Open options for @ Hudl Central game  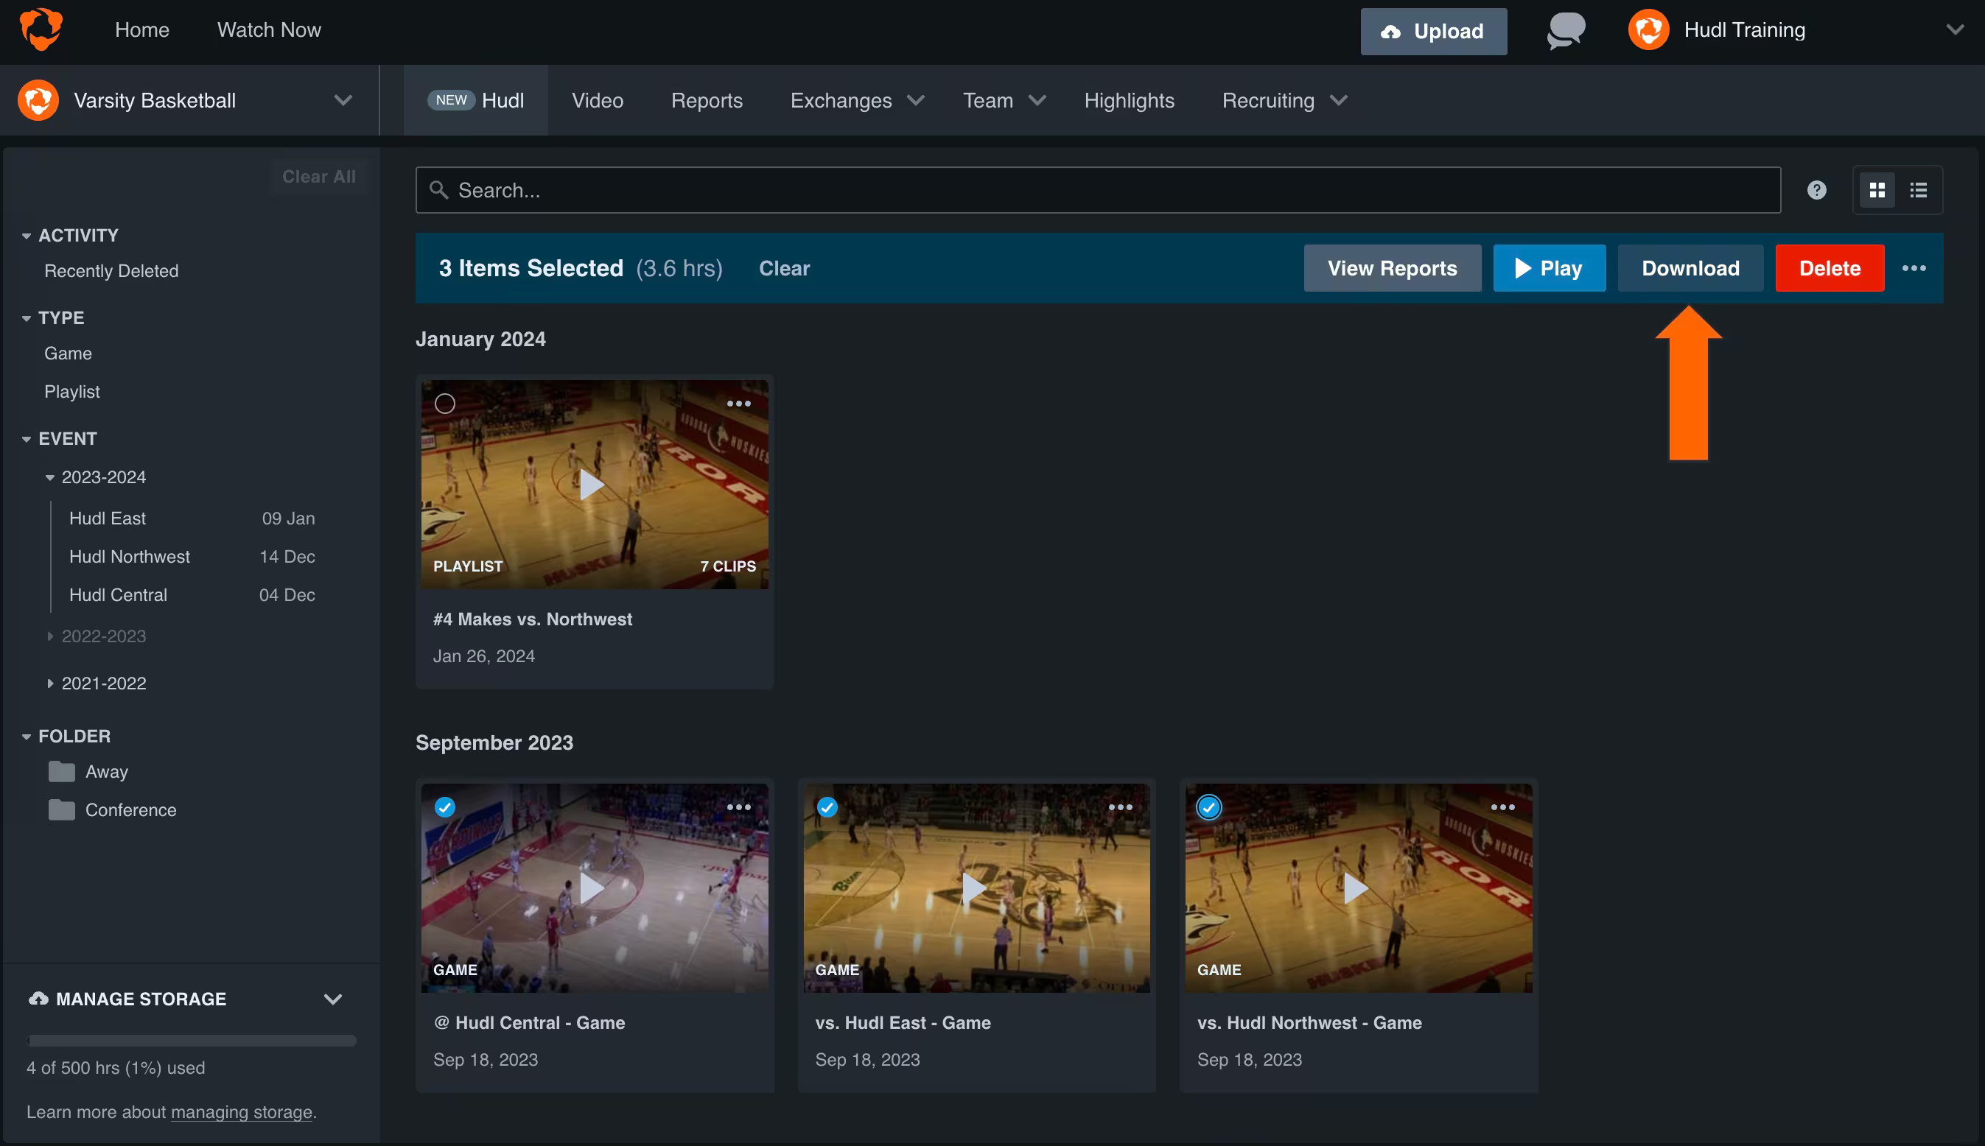point(738,806)
